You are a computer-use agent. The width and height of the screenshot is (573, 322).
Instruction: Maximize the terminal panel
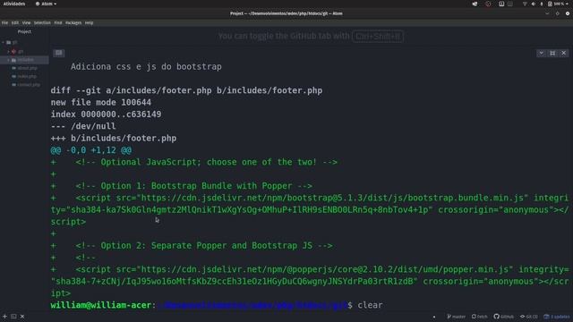tap(552, 54)
